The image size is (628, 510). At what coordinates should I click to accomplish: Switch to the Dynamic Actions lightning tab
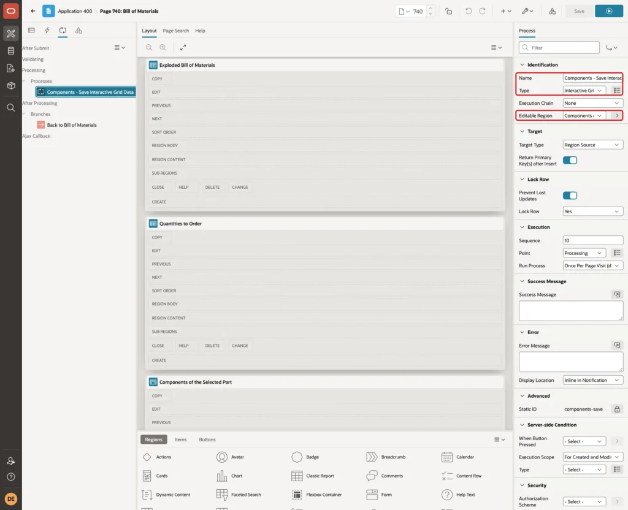(x=47, y=31)
